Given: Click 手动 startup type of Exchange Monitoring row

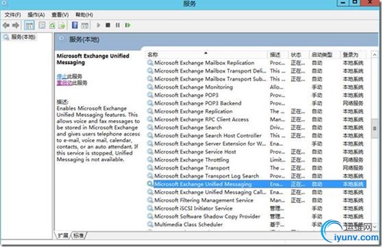Looking at the screenshot, I should coord(317,87).
